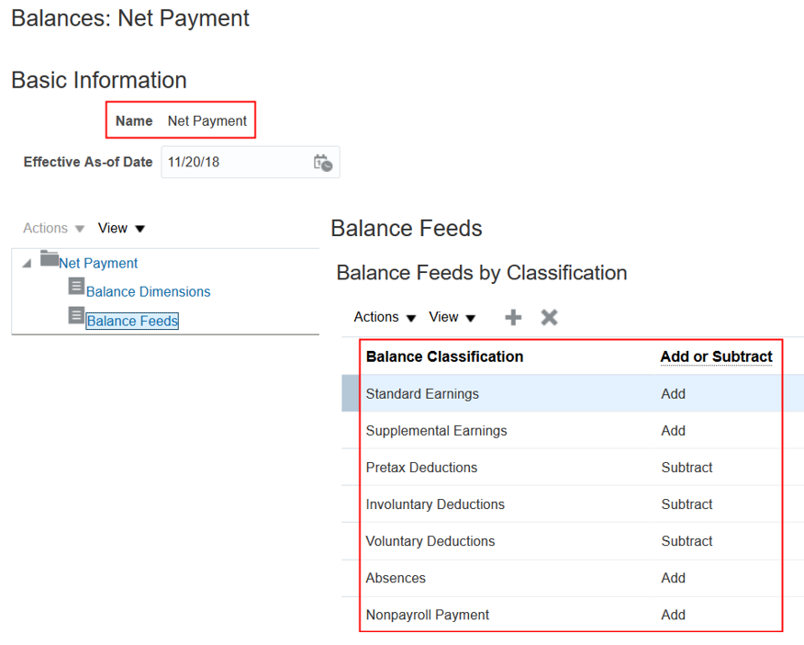Image resolution: width=804 pixels, height=645 pixels.
Task: Click the Balance Feeds document icon
Action: pyautogui.click(x=77, y=315)
